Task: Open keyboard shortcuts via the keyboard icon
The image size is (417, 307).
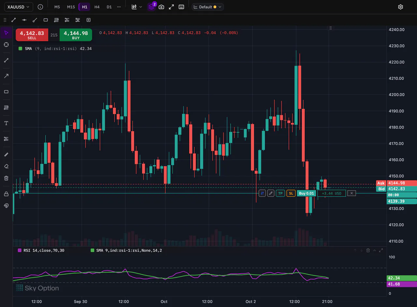Action: pos(181,7)
